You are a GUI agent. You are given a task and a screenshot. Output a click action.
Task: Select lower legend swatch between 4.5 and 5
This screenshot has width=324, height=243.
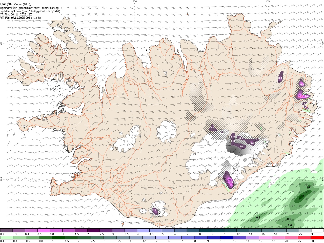(149, 237)
